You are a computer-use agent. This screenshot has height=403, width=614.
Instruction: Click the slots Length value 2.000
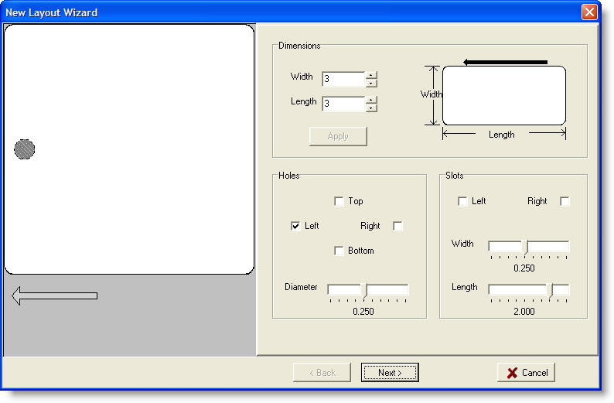pos(524,312)
